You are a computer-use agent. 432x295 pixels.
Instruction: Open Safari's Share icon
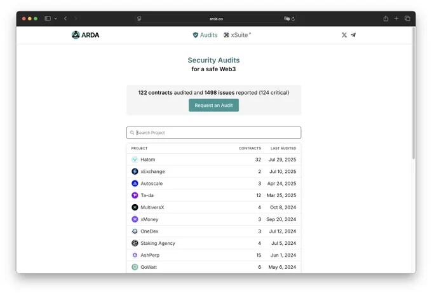tap(386, 18)
